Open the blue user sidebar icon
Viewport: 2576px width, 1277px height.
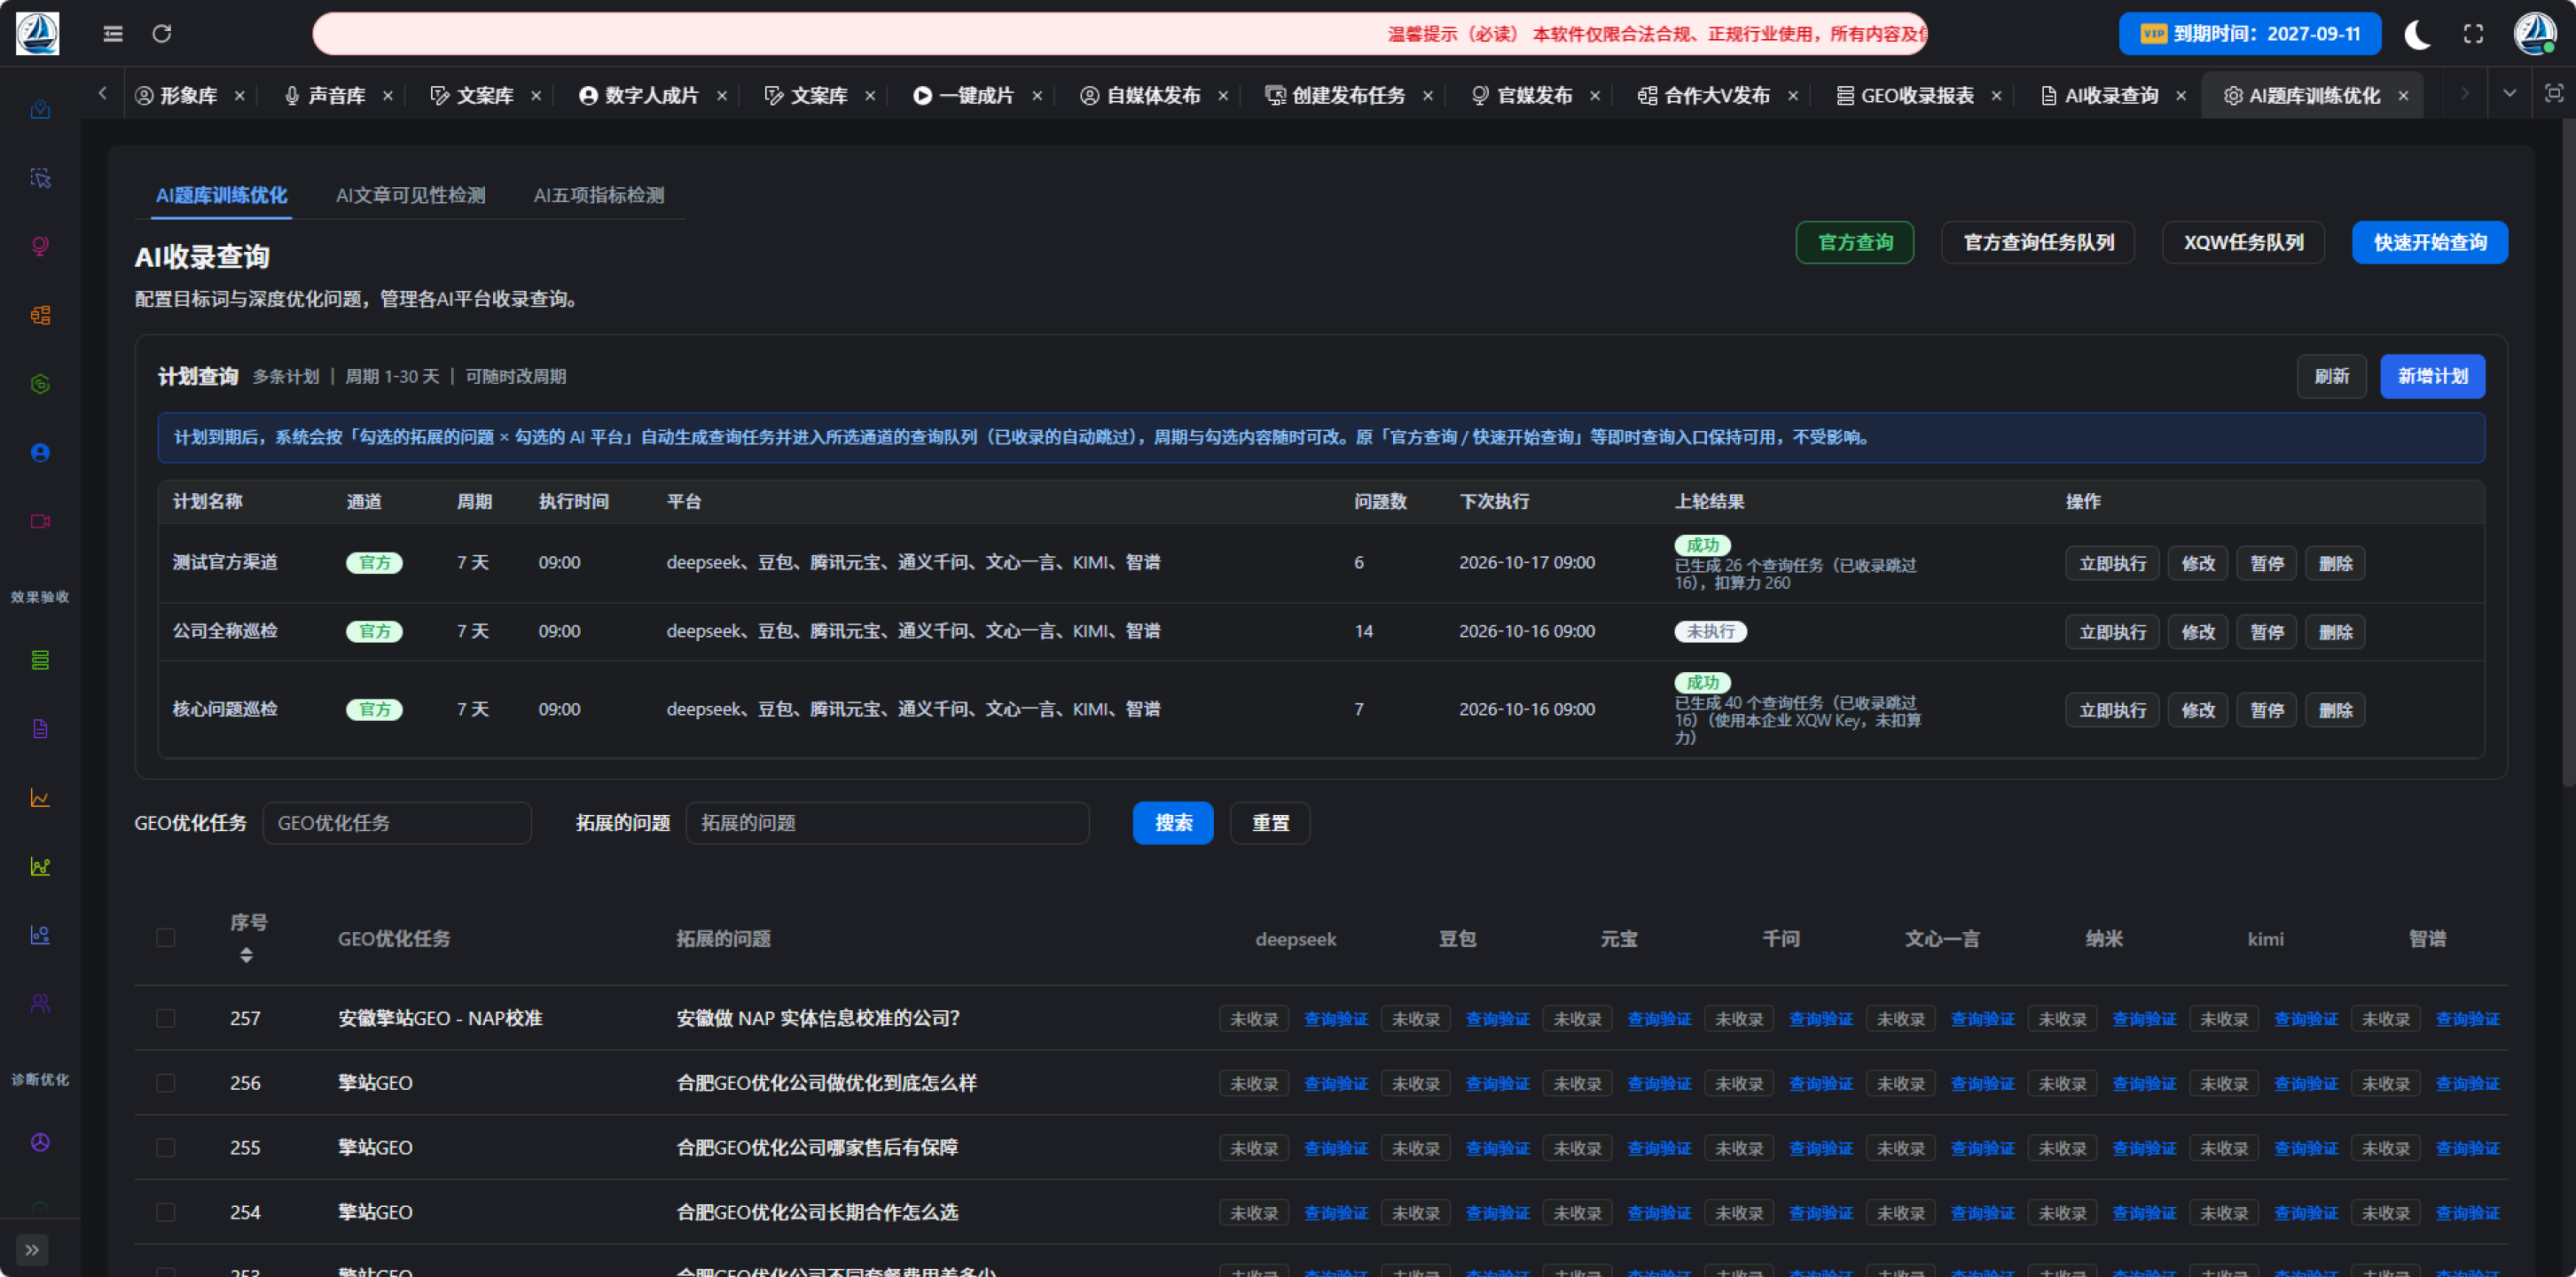click(40, 453)
